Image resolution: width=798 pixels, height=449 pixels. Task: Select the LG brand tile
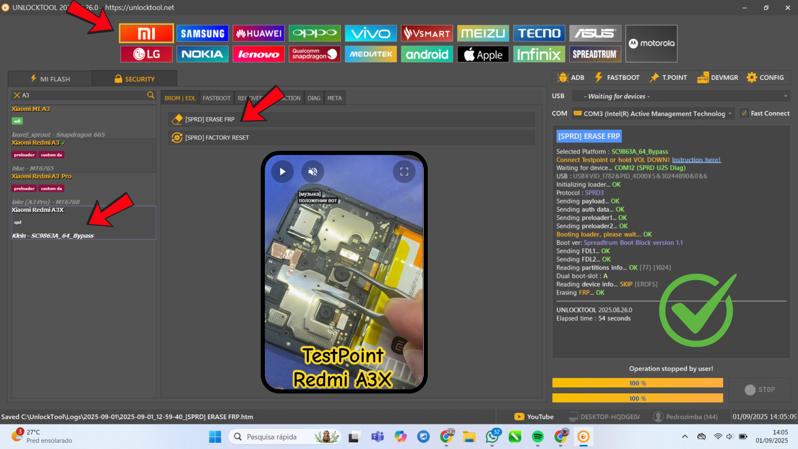146,54
